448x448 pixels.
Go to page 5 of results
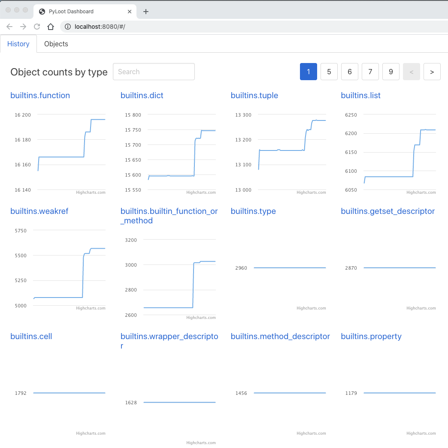coord(329,72)
